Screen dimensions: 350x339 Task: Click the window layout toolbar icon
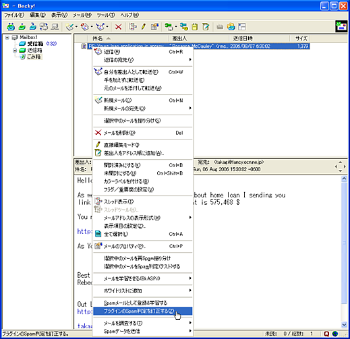[x=242, y=27]
